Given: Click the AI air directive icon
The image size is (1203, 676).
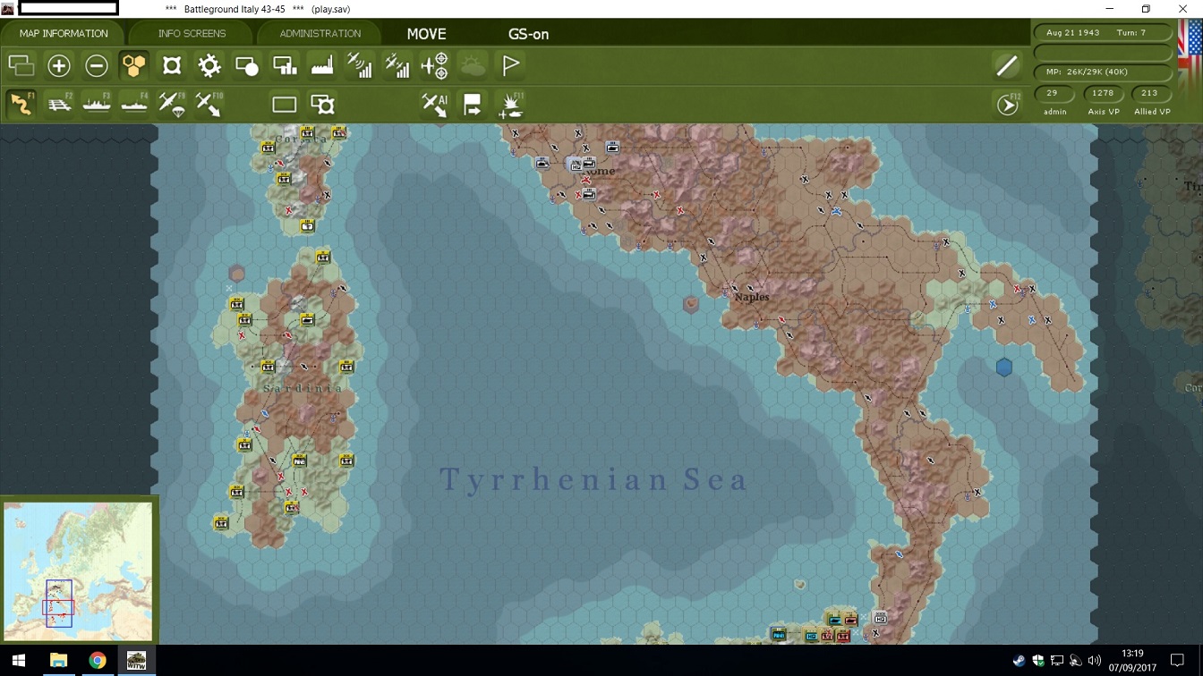Looking at the screenshot, I should coord(435,105).
